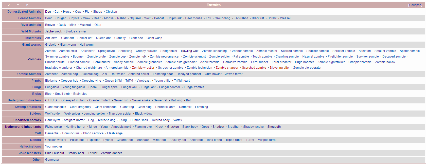
Task: Open the Enemies title link
Action: pyautogui.click(x=213, y=5)
